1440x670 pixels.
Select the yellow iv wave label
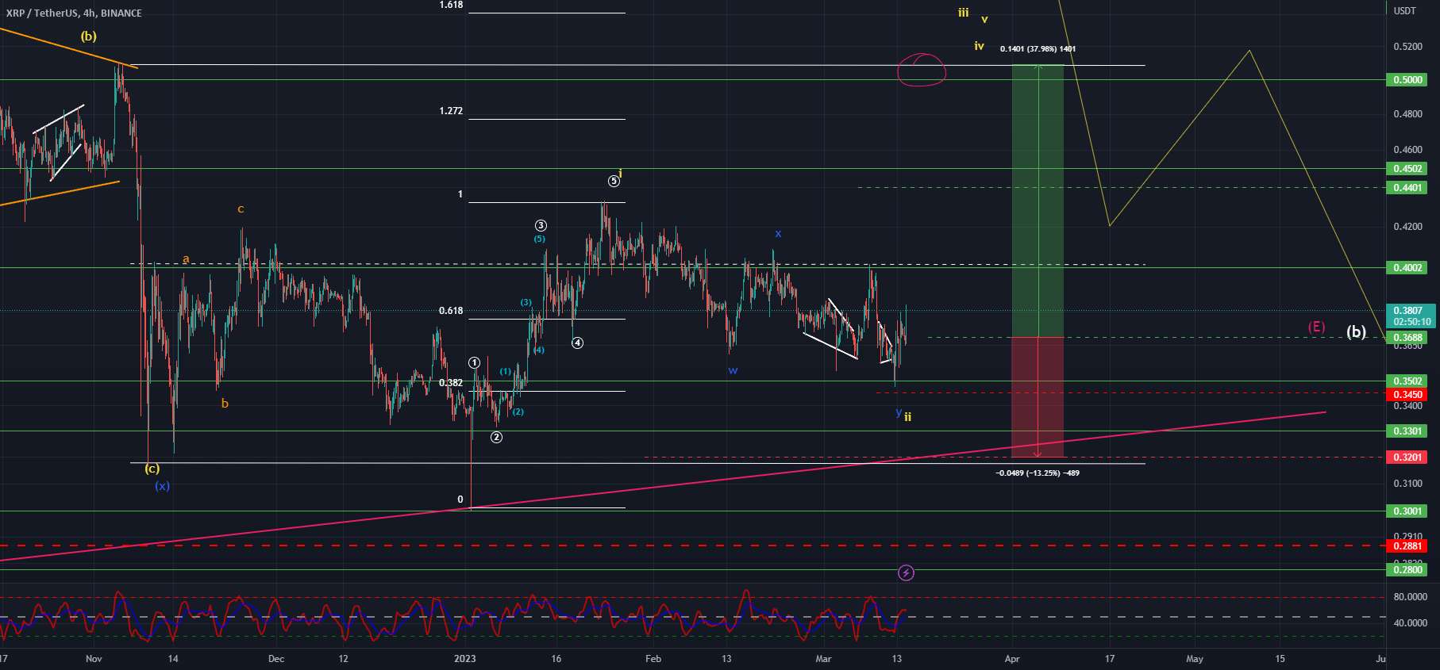coord(980,47)
